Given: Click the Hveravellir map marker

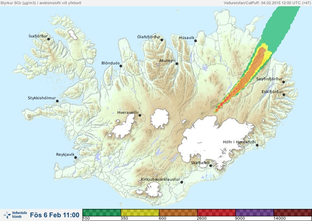Looking at the screenshot, I should (140, 115).
